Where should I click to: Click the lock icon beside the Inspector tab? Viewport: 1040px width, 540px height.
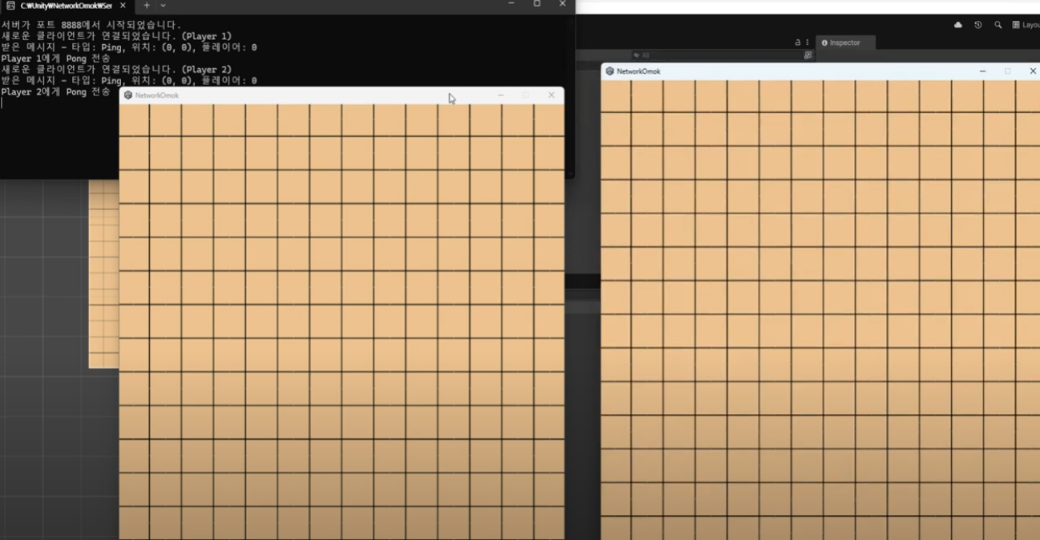(x=798, y=43)
